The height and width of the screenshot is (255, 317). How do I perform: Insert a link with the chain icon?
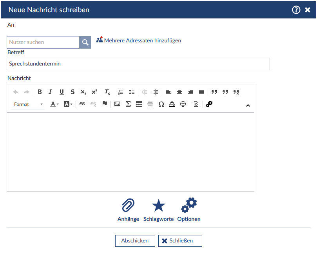(82, 104)
